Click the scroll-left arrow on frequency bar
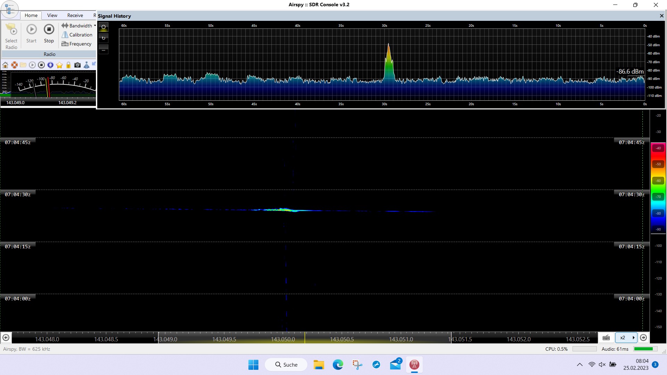This screenshot has height=375, width=667. [x=6, y=337]
